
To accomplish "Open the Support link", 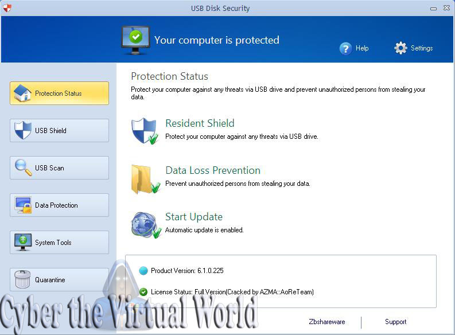I will click(395, 322).
